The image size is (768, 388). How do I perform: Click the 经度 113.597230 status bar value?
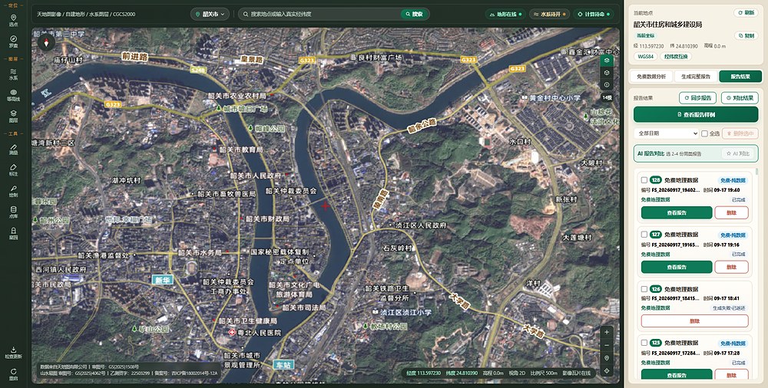click(424, 373)
